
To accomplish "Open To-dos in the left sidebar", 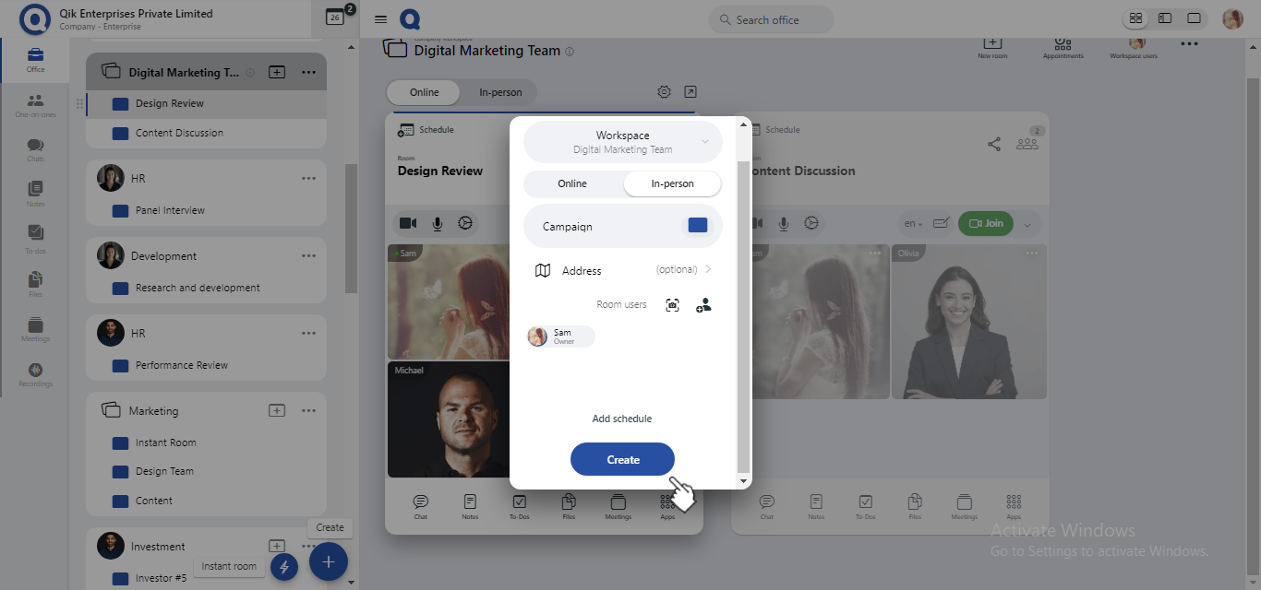I will [35, 238].
